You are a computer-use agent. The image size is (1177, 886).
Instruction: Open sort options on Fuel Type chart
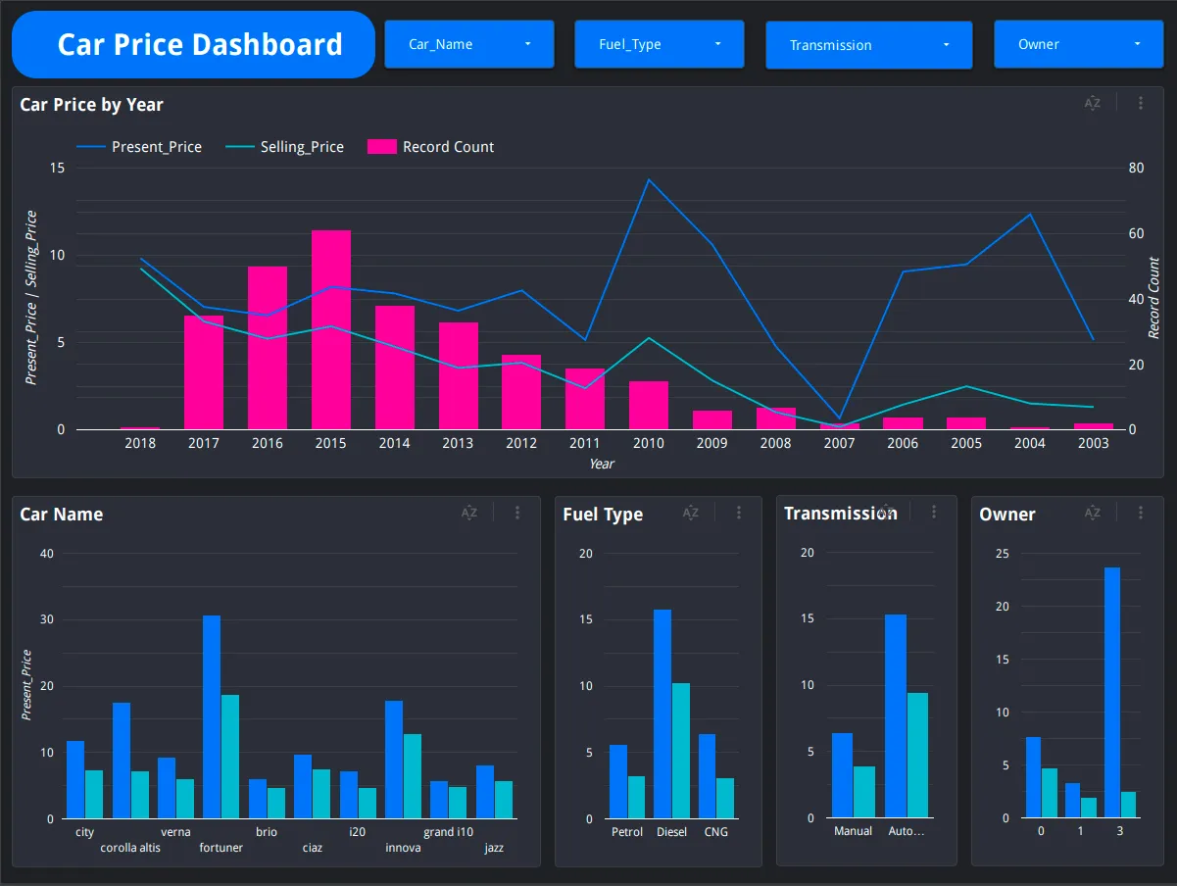(690, 513)
